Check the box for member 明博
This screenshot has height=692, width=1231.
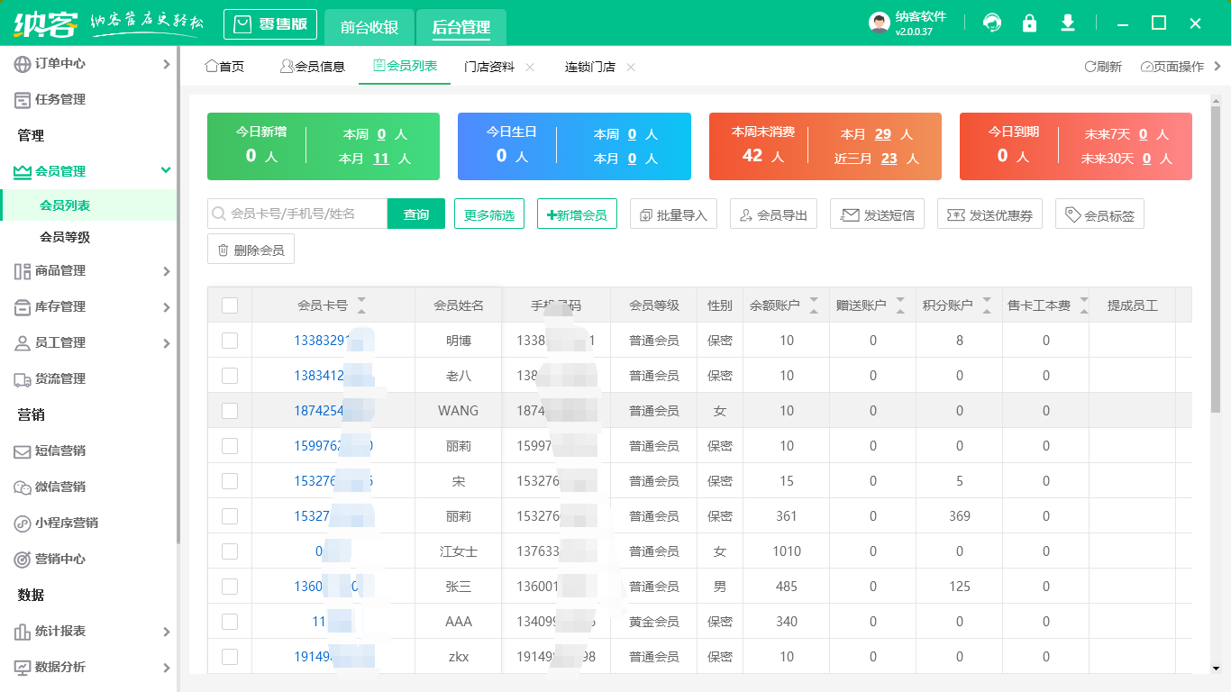[230, 340]
